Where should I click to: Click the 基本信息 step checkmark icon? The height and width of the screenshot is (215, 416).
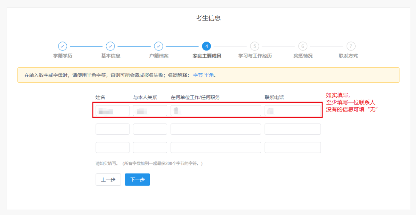(x=111, y=46)
